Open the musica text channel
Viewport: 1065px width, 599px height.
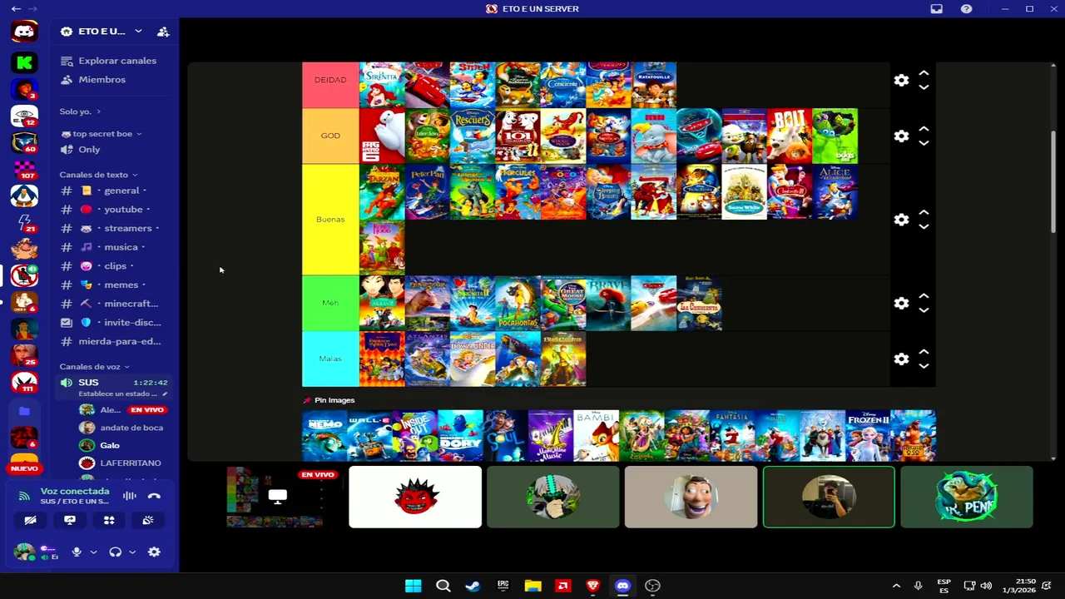pos(111,247)
